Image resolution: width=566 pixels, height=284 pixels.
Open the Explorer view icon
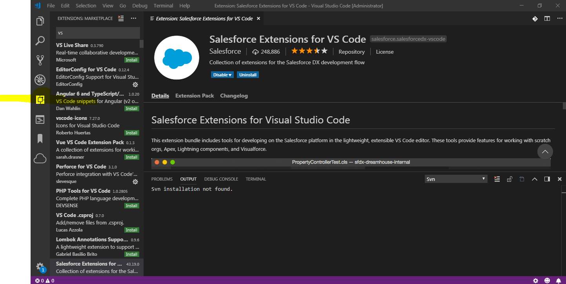[x=40, y=21]
